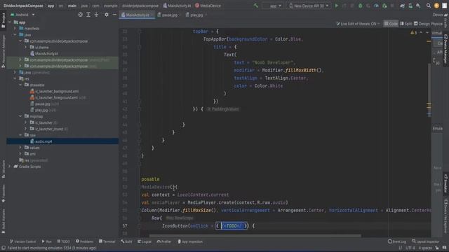Switch to the pause.jpg editor tab
The image size is (449, 252).
pos(169,15)
